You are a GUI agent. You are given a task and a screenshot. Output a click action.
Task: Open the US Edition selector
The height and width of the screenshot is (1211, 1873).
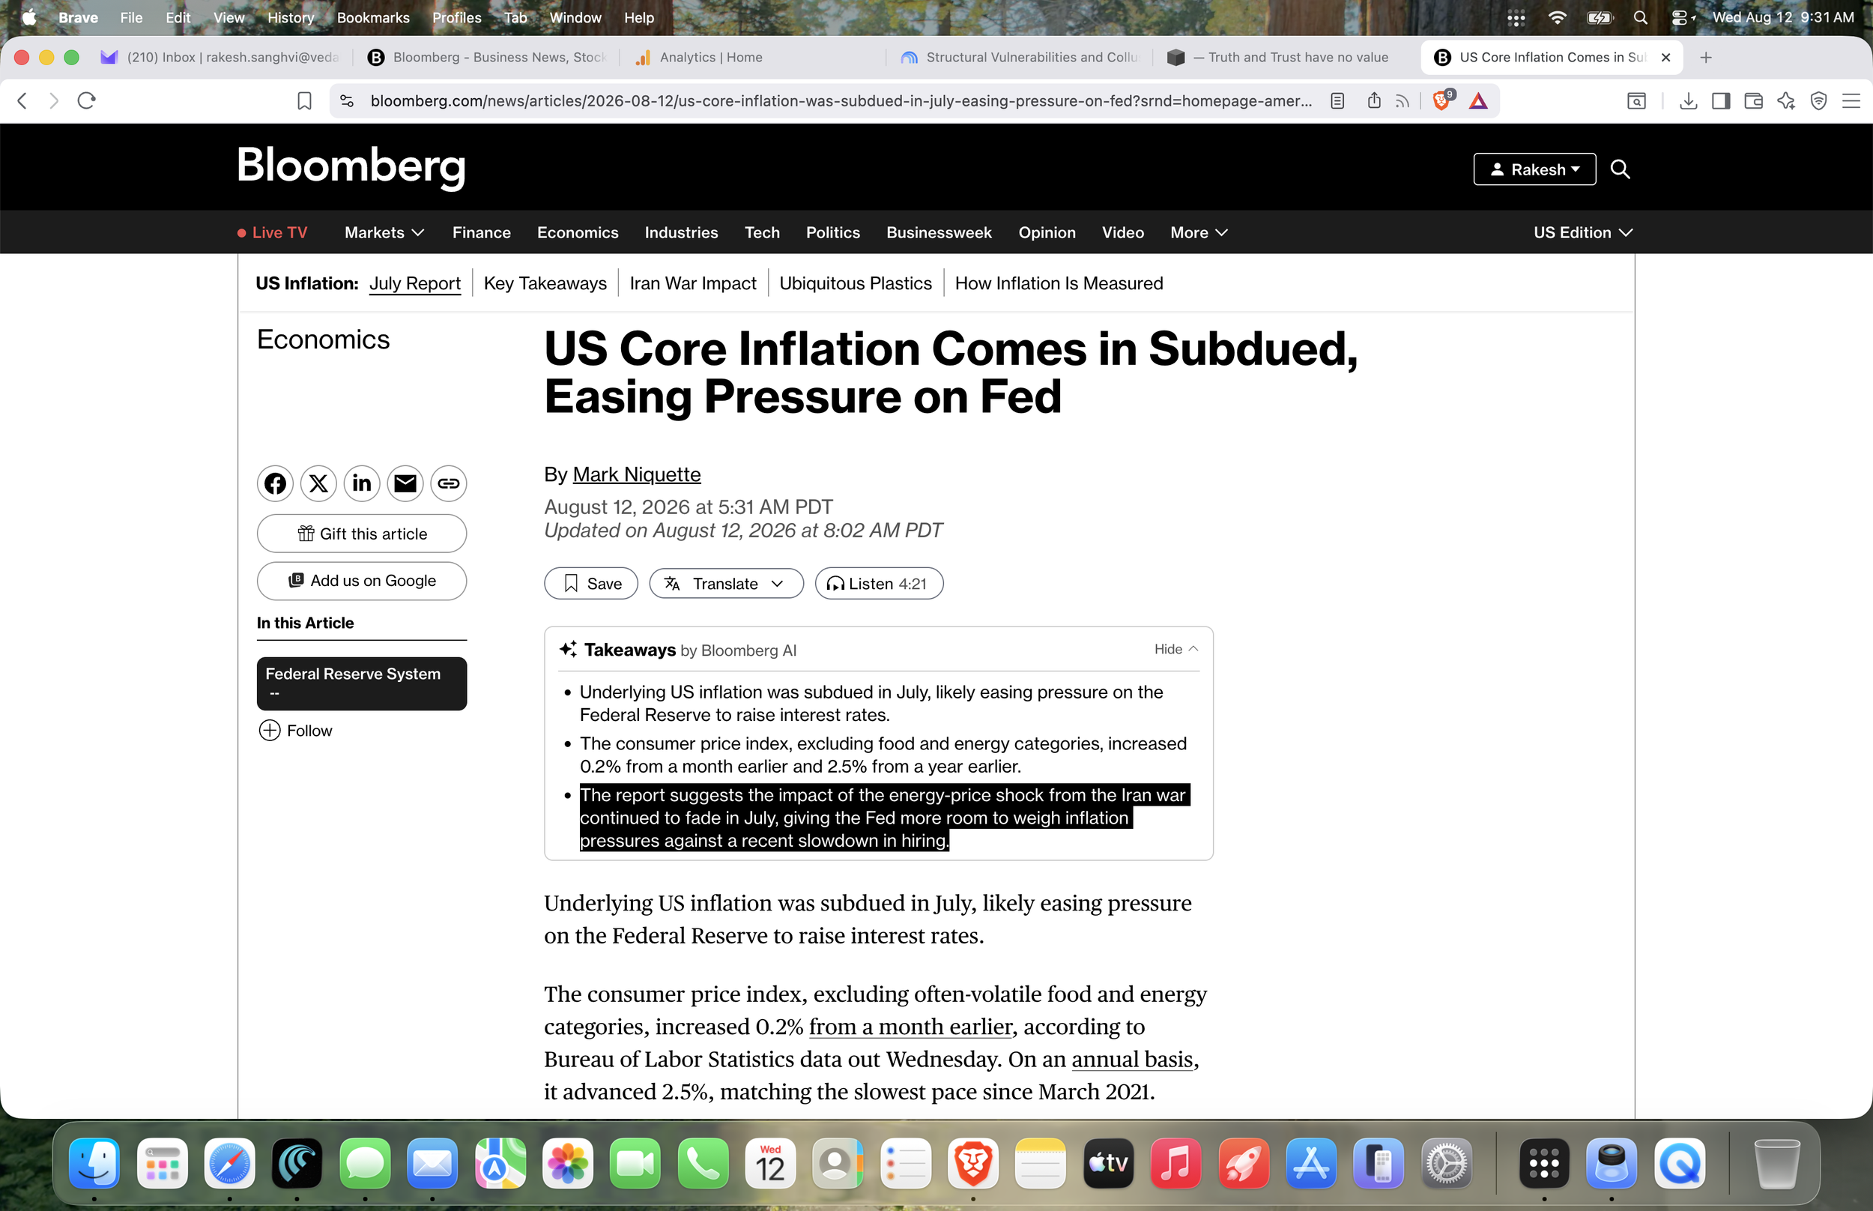coord(1583,233)
